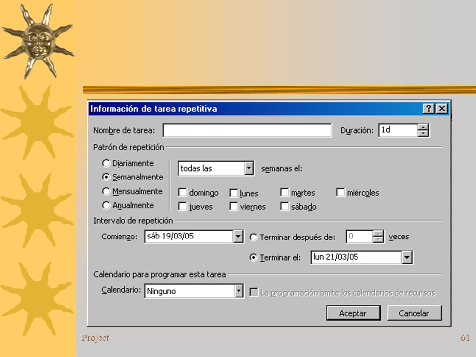
Task: Select the Semanalmente radio button
Action: [106, 177]
